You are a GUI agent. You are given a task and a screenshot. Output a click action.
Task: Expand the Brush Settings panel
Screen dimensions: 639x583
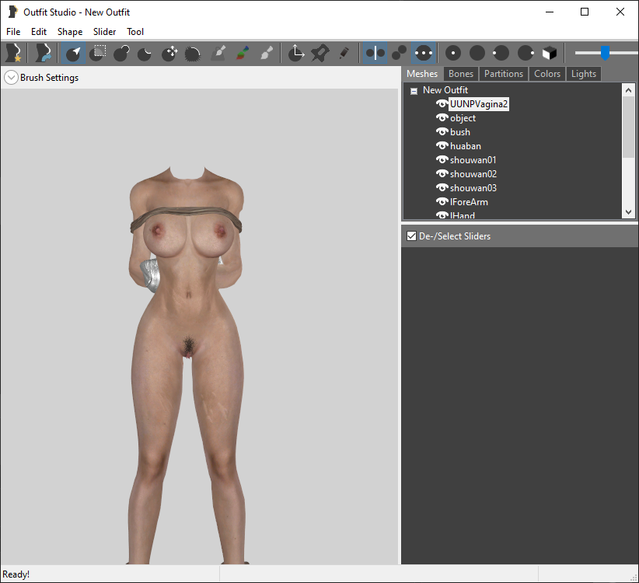tap(11, 78)
